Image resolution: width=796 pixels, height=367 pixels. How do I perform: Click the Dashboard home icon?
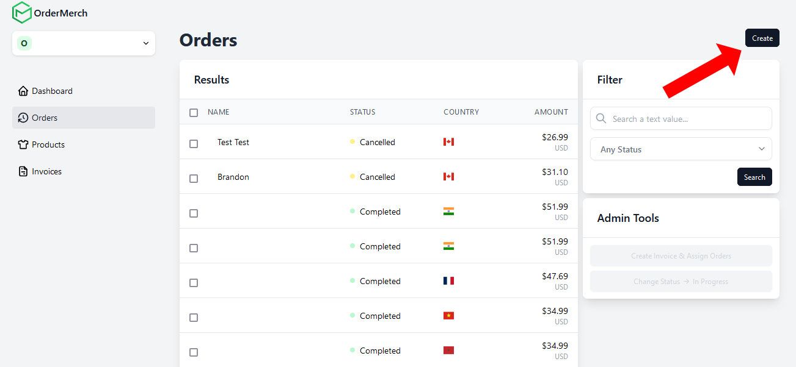click(23, 91)
